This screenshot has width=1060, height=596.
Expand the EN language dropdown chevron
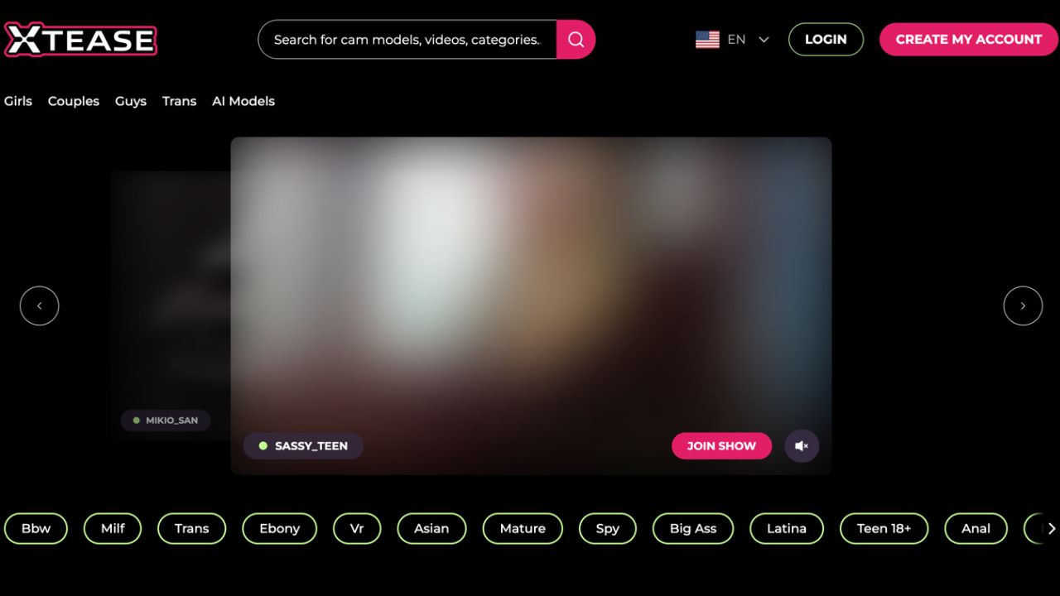pos(764,39)
